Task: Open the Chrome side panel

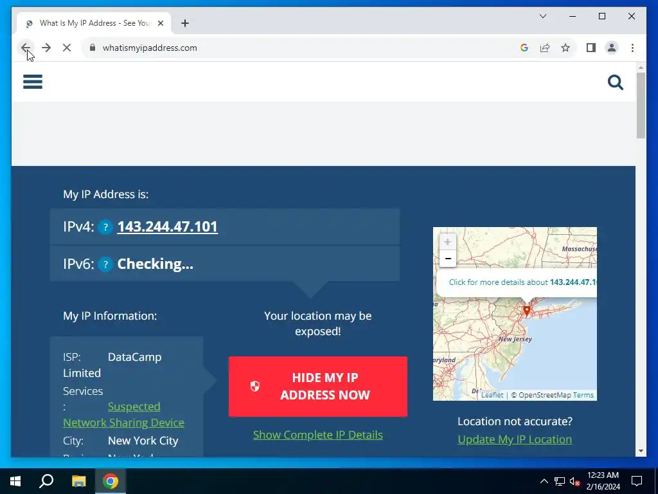Action: [x=591, y=48]
